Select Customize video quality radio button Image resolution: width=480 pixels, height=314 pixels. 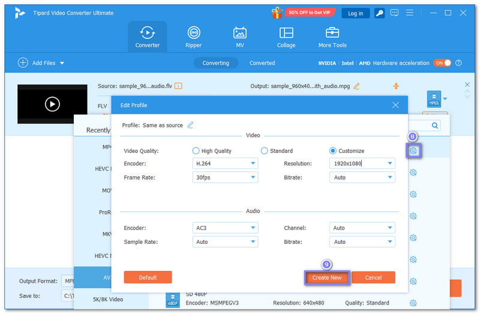coord(333,151)
